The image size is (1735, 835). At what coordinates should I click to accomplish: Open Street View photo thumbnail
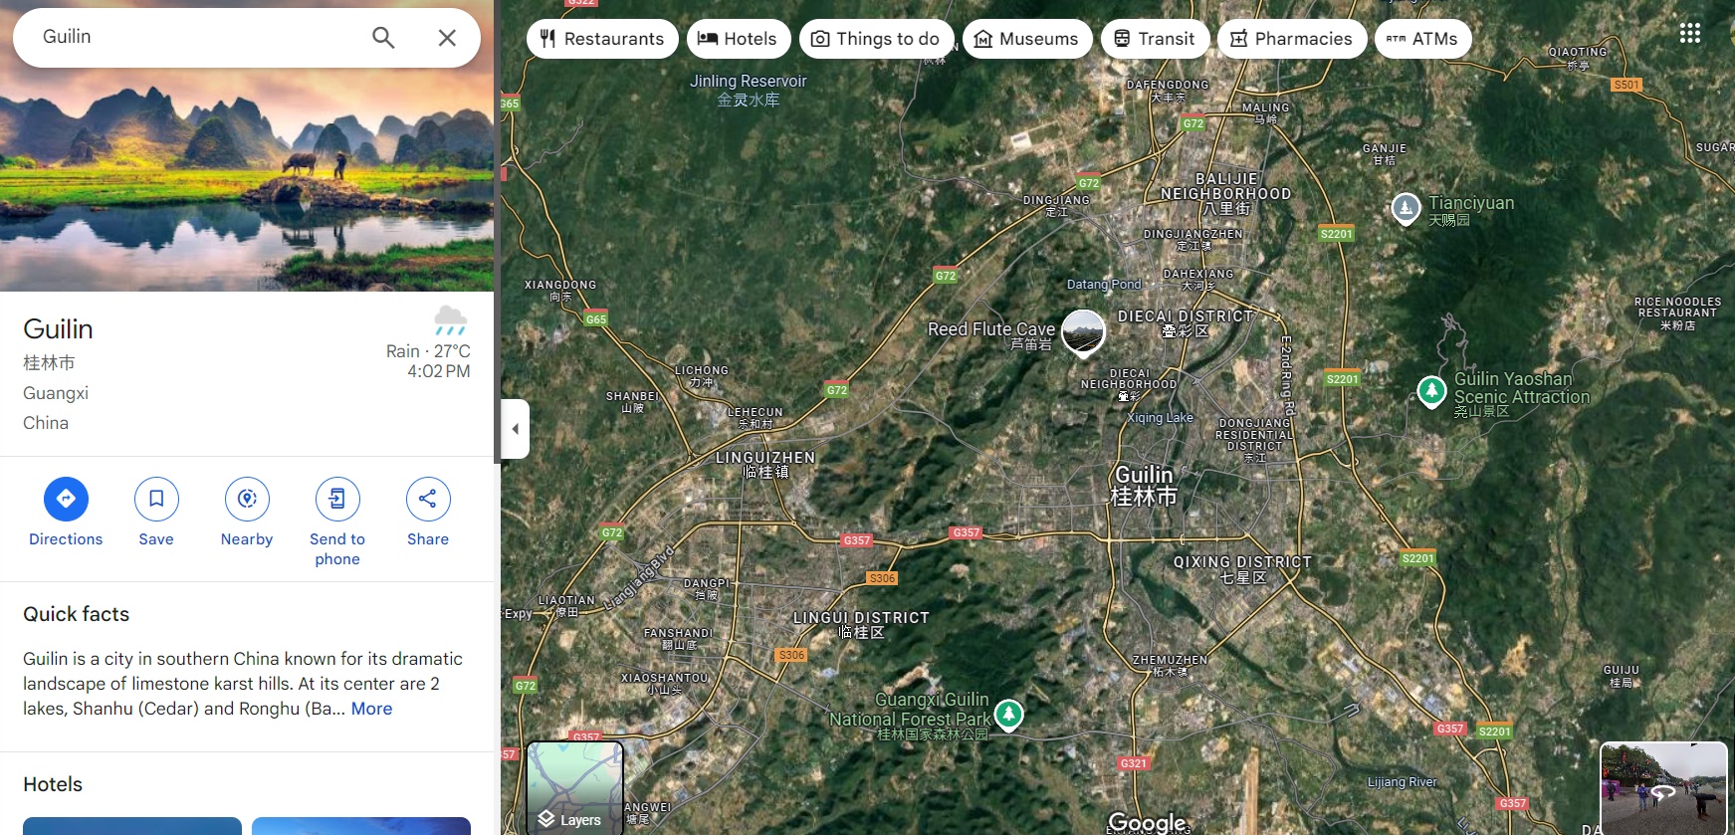pyautogui.click(x=1663, y=788)
